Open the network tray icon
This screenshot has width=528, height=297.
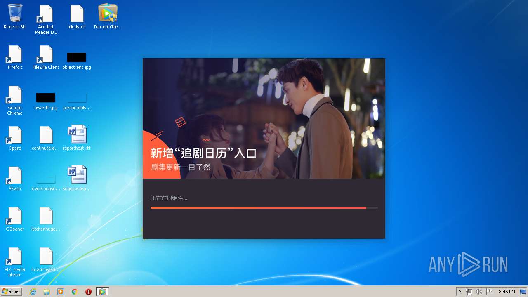click(469, 292)
